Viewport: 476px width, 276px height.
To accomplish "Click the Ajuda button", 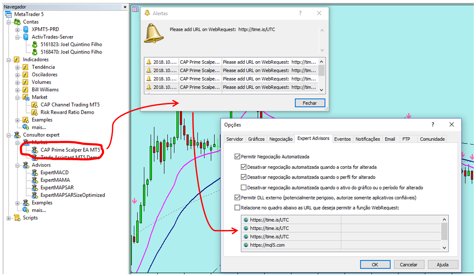I will (x=442, y=264).
